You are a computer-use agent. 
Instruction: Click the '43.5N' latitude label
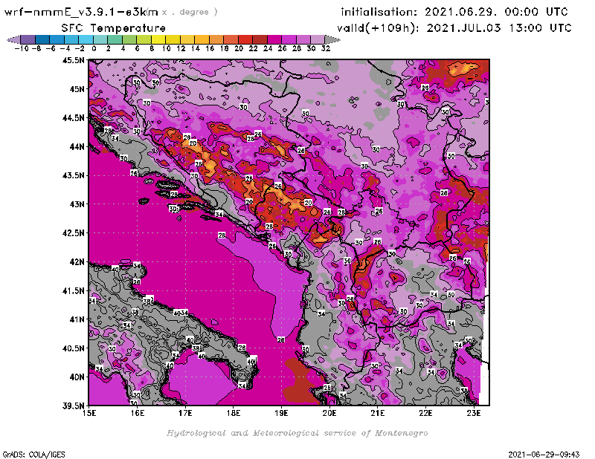(x=73, y=175)
